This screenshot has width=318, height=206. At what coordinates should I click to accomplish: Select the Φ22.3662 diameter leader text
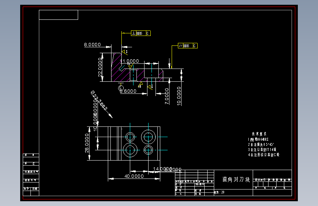coord(99,100)
